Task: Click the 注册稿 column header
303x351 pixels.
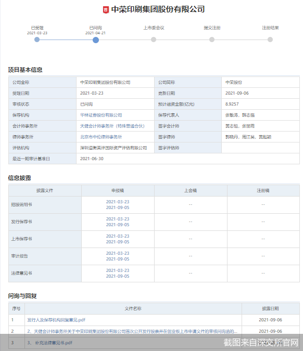Action: (263, 190)
